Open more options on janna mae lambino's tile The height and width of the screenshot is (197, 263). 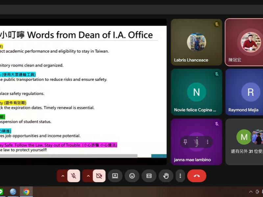[x=207, y=142]
